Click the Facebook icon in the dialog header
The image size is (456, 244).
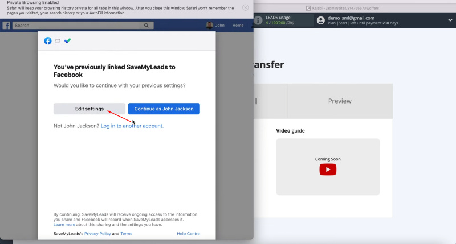click(48, 41)
